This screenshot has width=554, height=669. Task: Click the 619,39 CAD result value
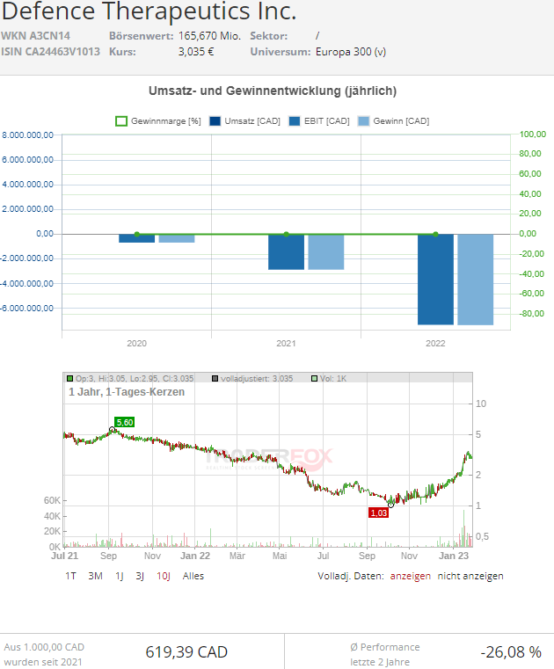point(186,652)
